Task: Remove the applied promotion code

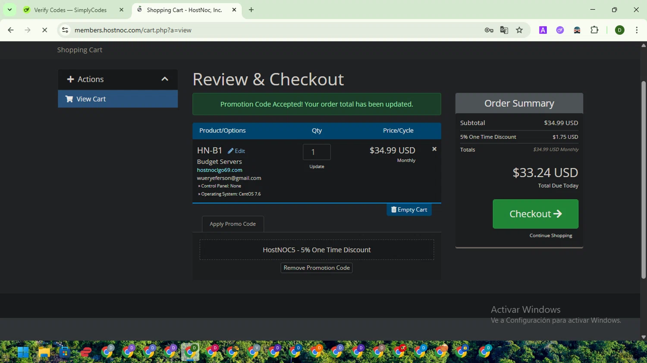Action: click(317, 268)
